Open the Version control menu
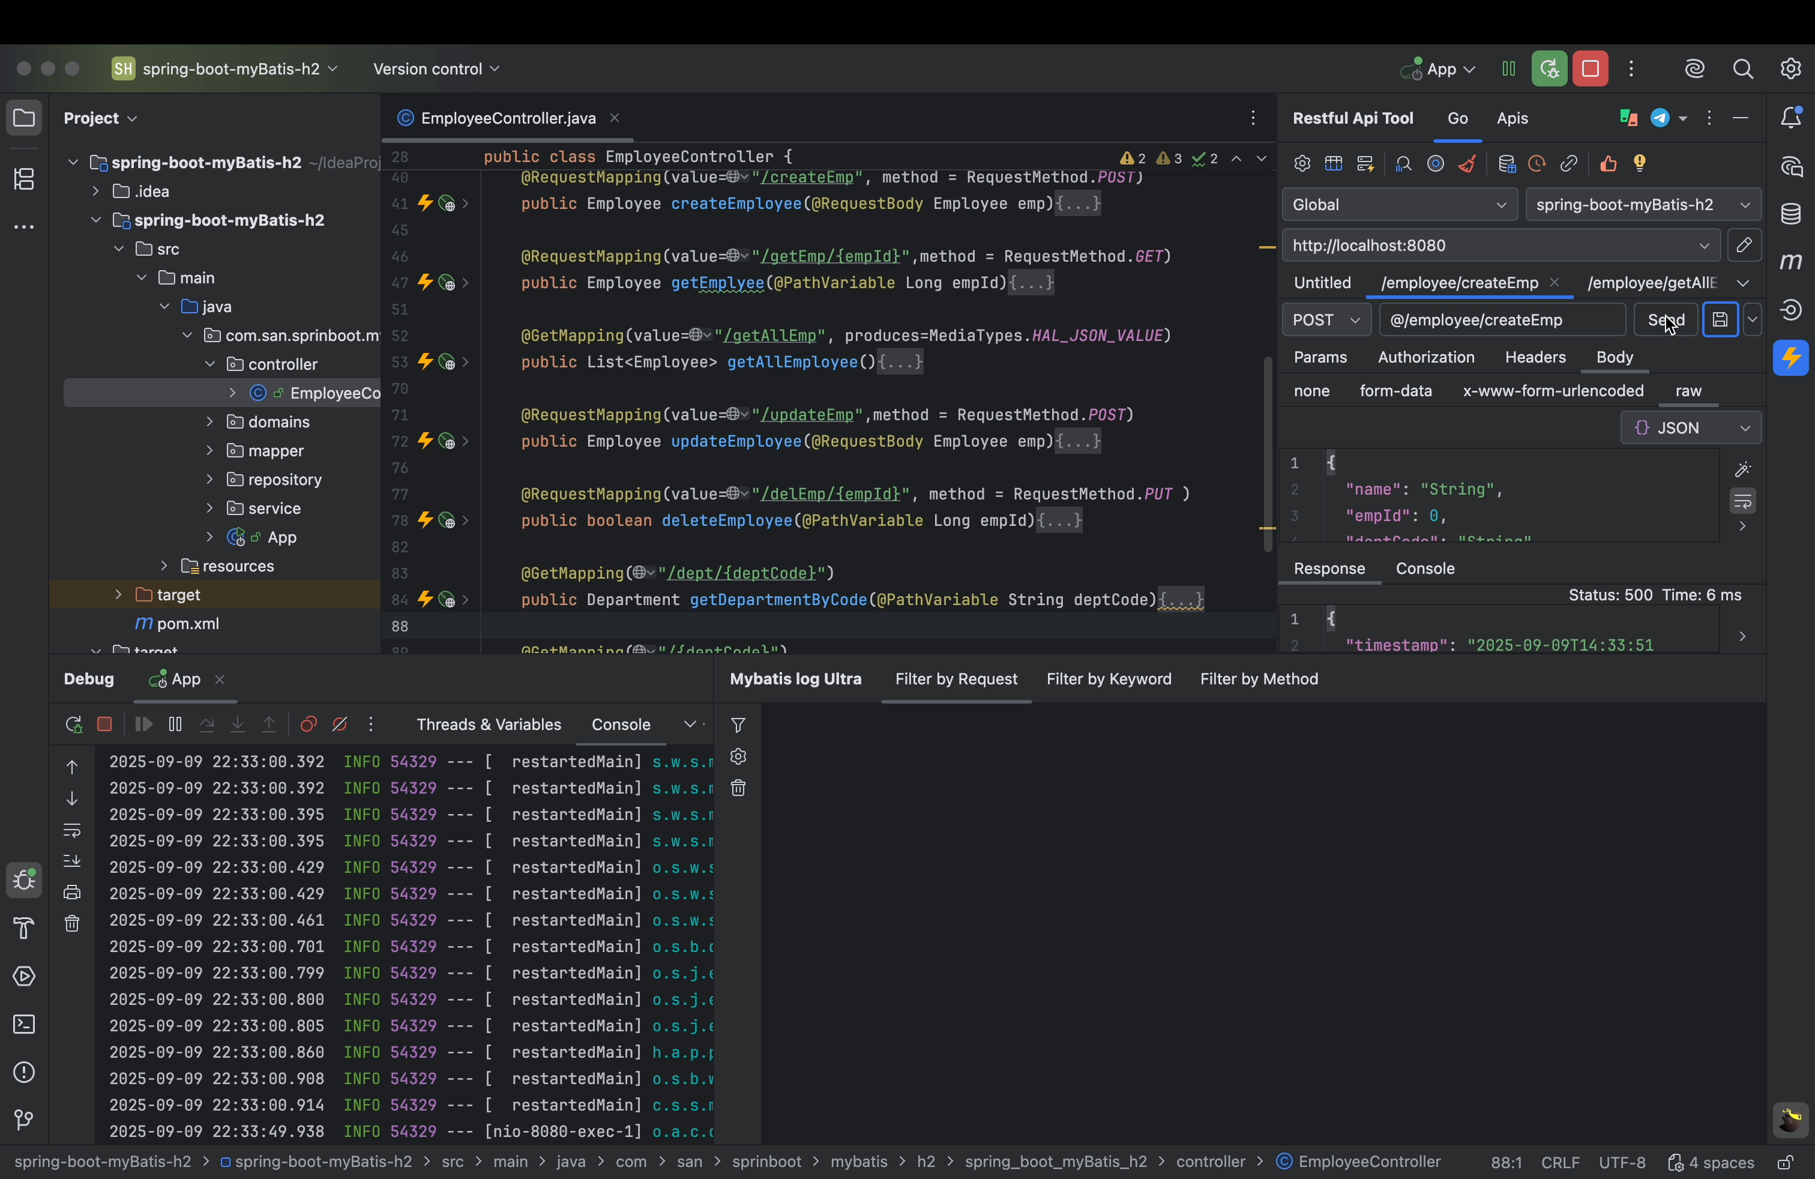The image size is (1815, 1179). [436, 70]
